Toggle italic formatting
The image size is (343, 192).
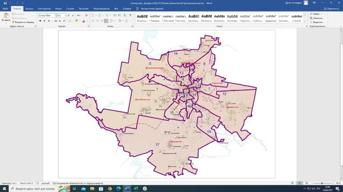click(45, 21)
